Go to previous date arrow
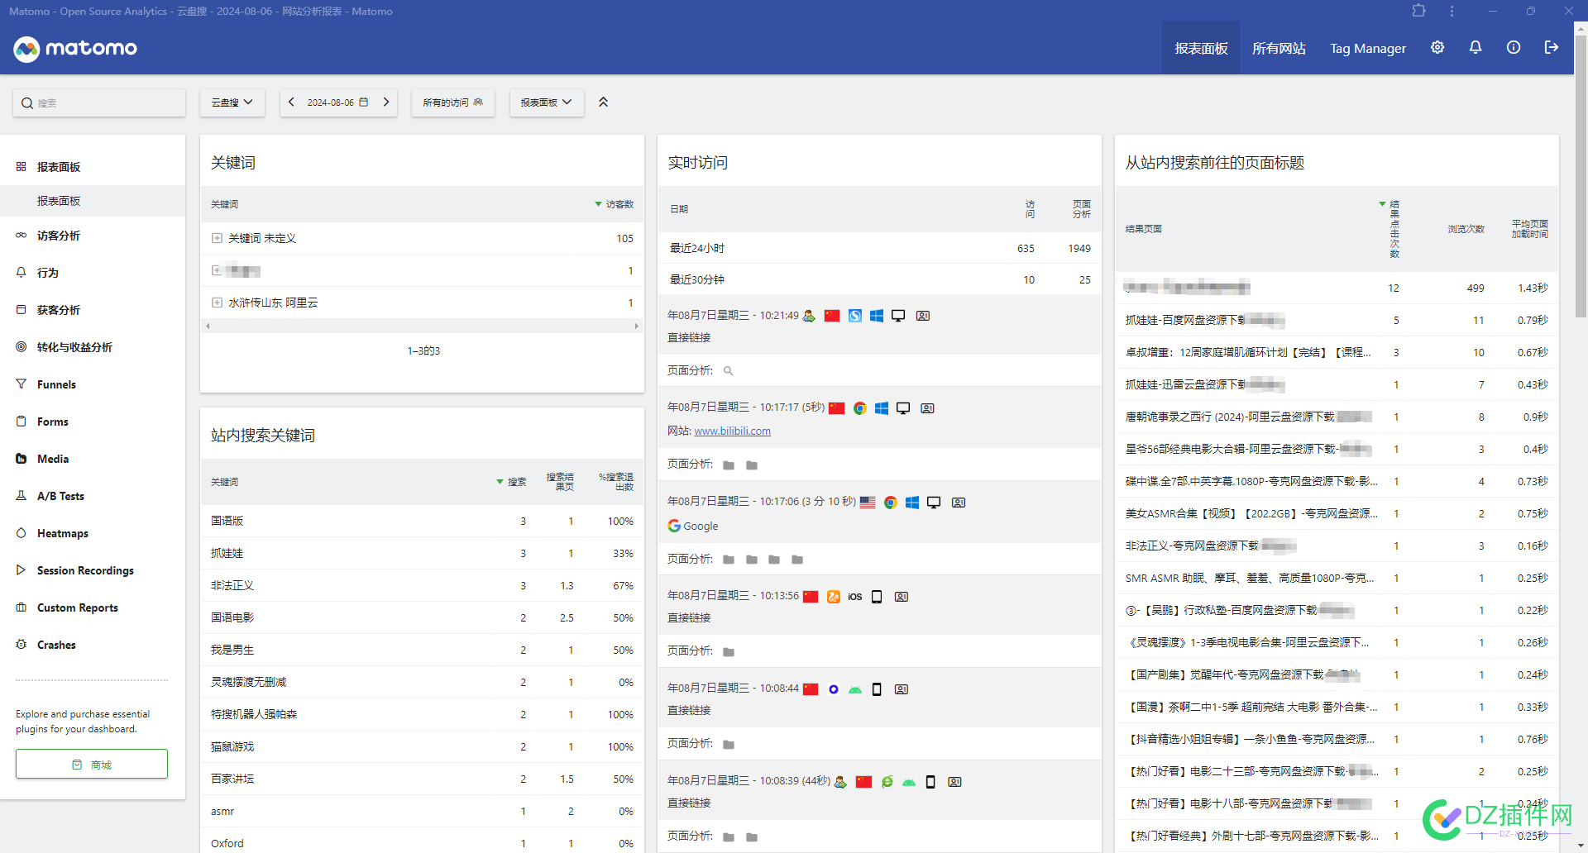Viewport: 1588px width, 853px height. [291, 102]
